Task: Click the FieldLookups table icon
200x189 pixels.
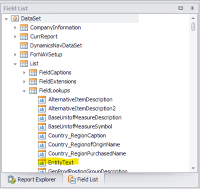Action: point(33,90)
